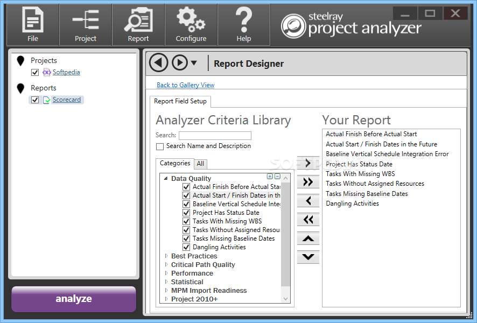Image resolution: width=477 pixels, height=323 pixels.
Task: Uncheck Tasks Without Assigned Resources criterion
Action: pyautogui.click(x=186, y=230)
